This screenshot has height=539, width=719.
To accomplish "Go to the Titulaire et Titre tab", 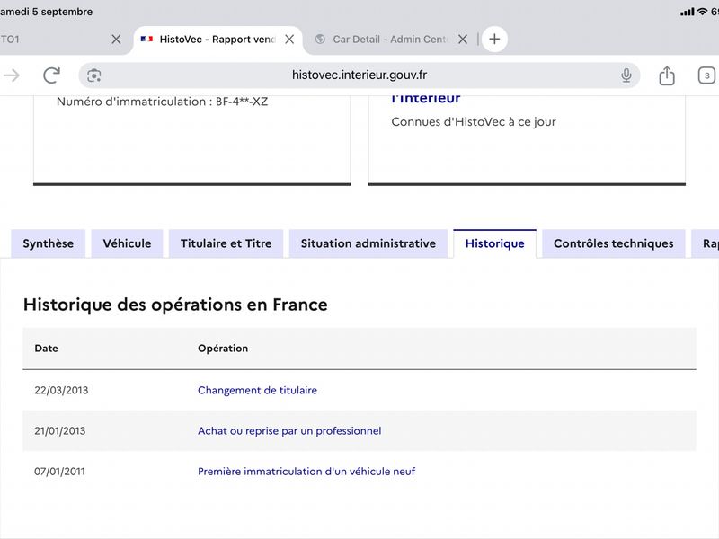I will point(226,243).
